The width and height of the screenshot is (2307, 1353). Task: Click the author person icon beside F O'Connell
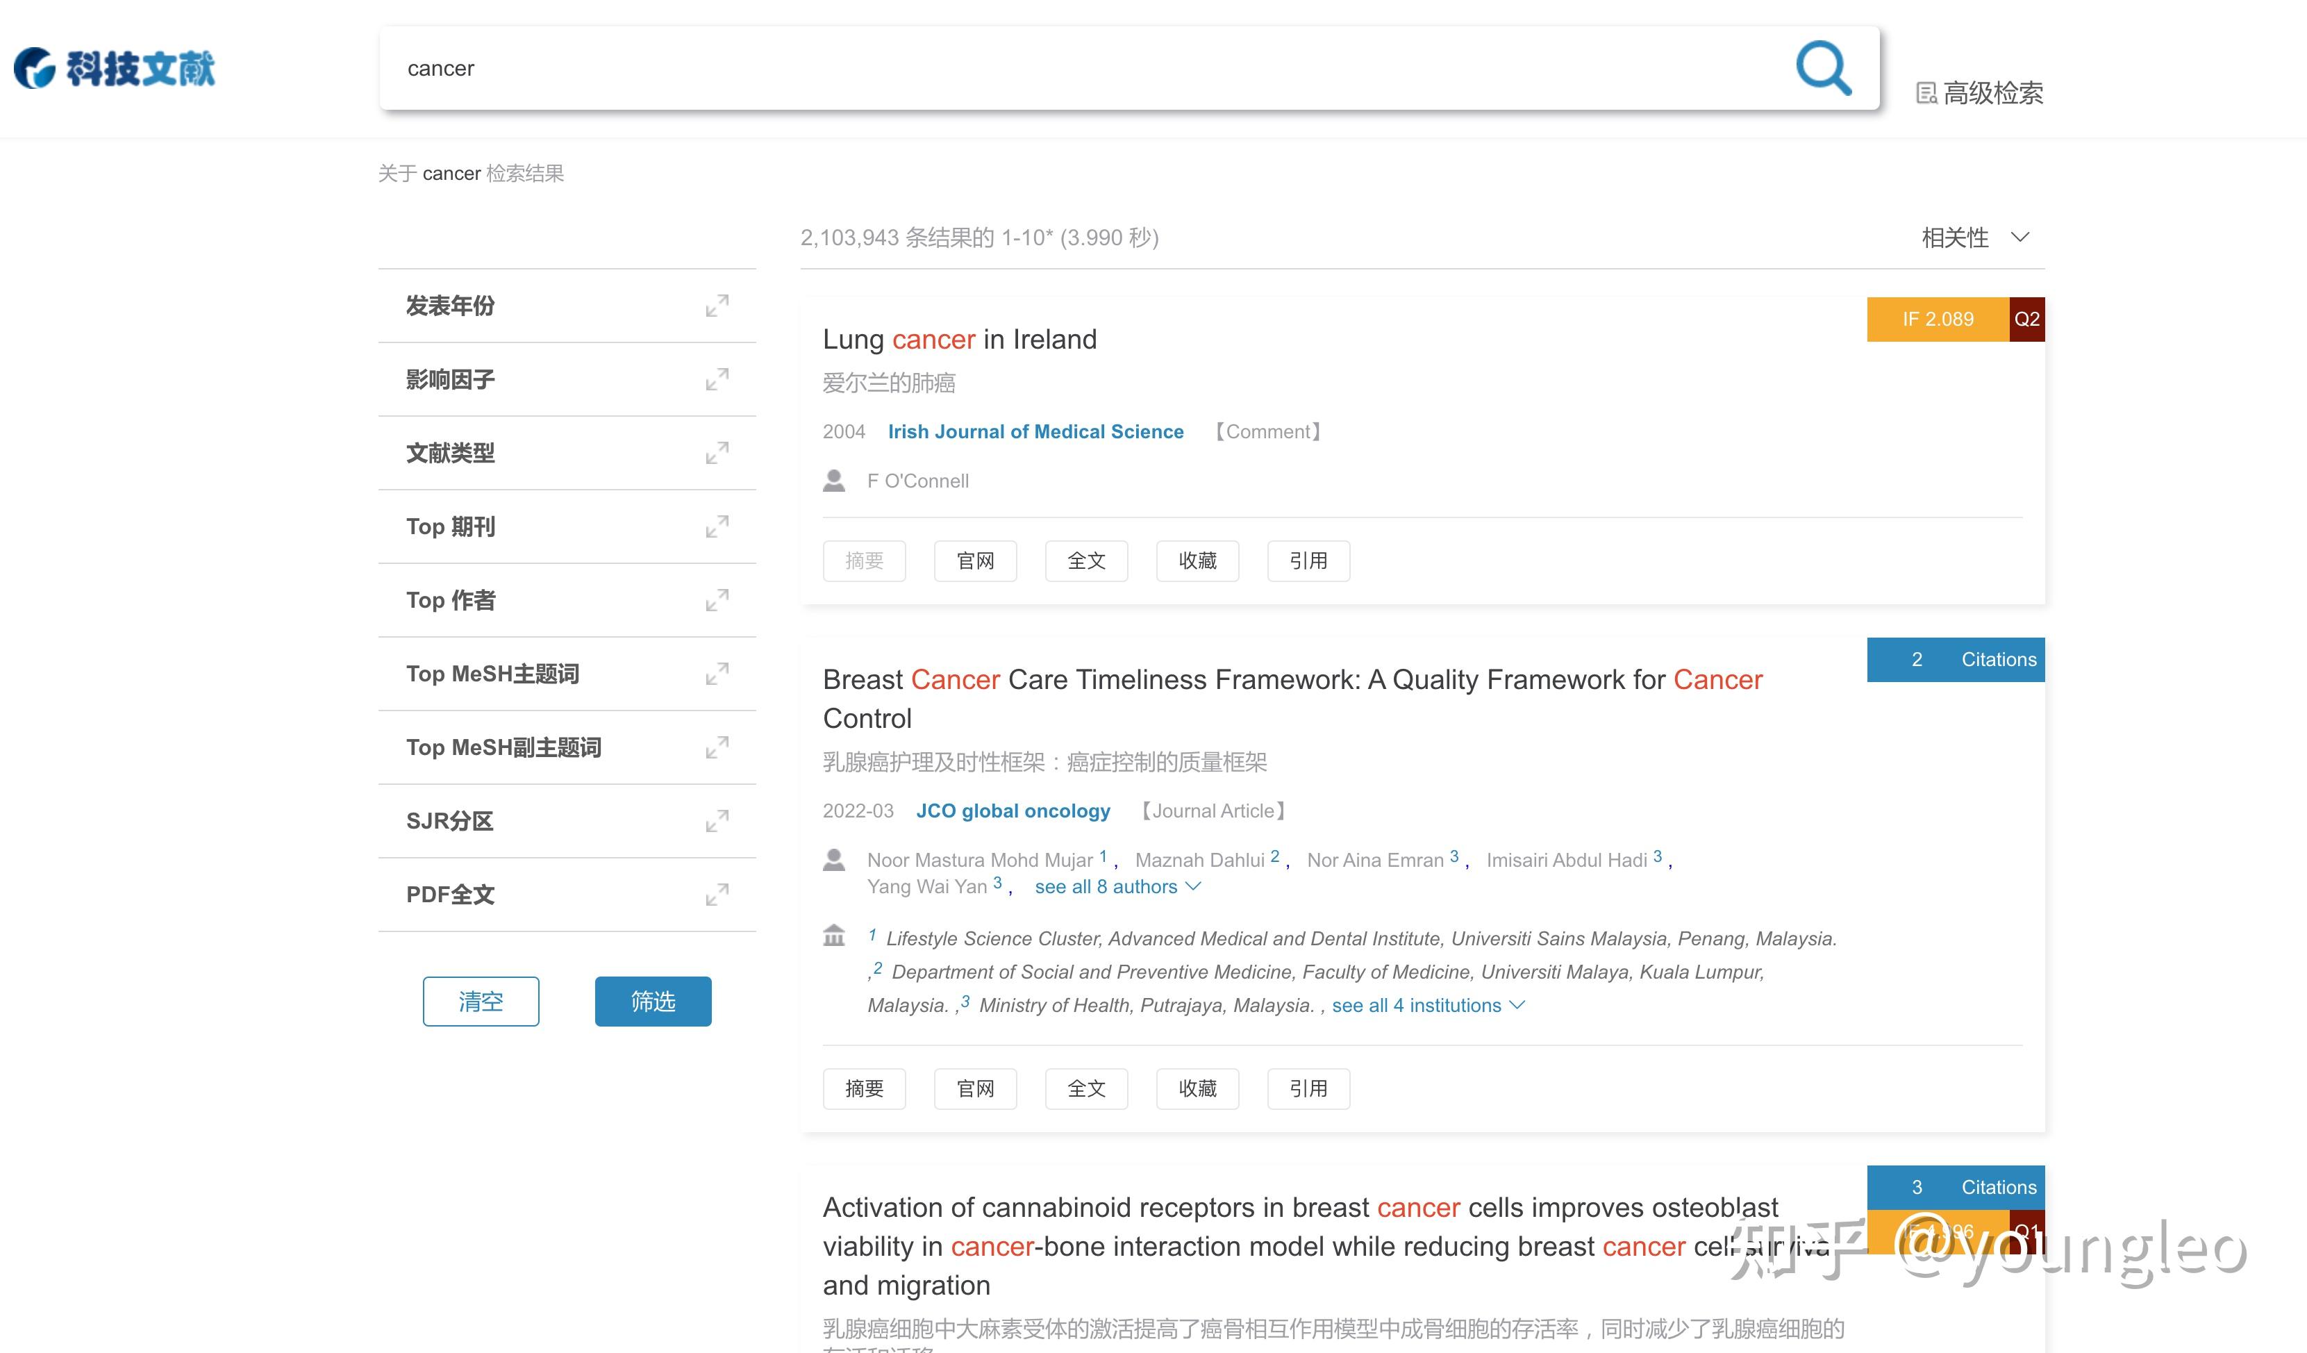pos(834,480)
